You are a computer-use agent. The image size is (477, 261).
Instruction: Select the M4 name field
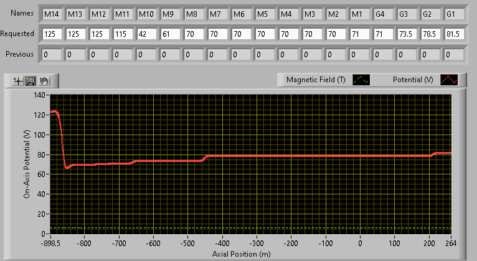289,14
